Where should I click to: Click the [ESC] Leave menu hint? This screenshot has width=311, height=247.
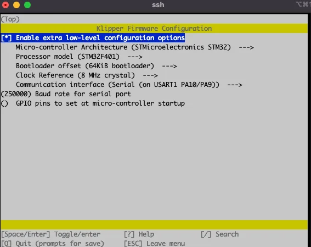[x=155, y=243]
